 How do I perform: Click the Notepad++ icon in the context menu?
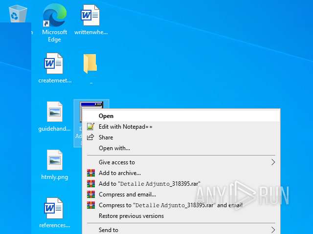[90, 127]
